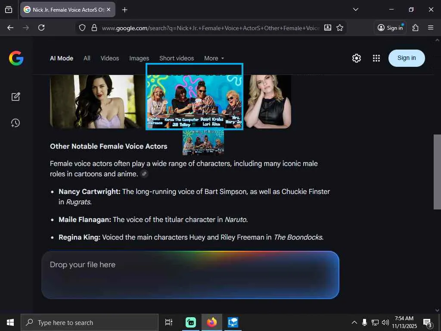Click the Google Sign in button

407,58
